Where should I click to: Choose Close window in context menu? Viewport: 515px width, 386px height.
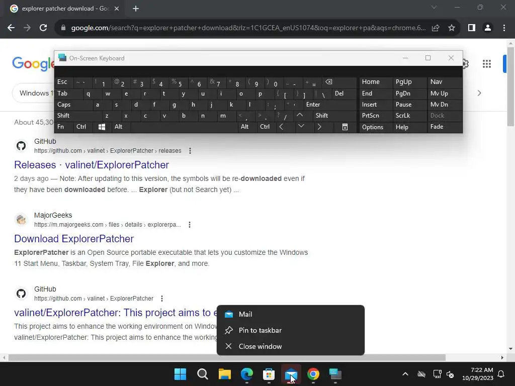pyautogui.click(x=290, y=346)
